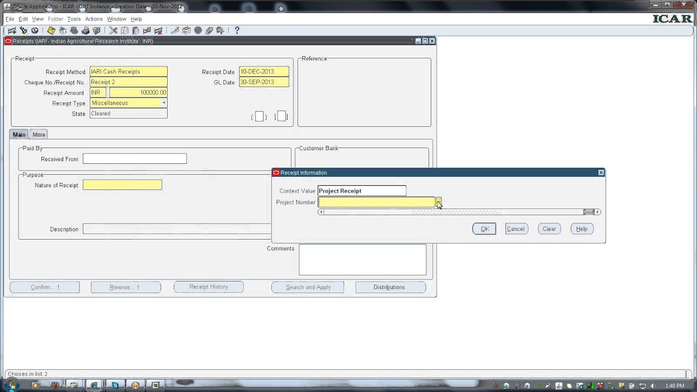Open the Window menu
Screen dimensions: 697x392
coord(117,19)
